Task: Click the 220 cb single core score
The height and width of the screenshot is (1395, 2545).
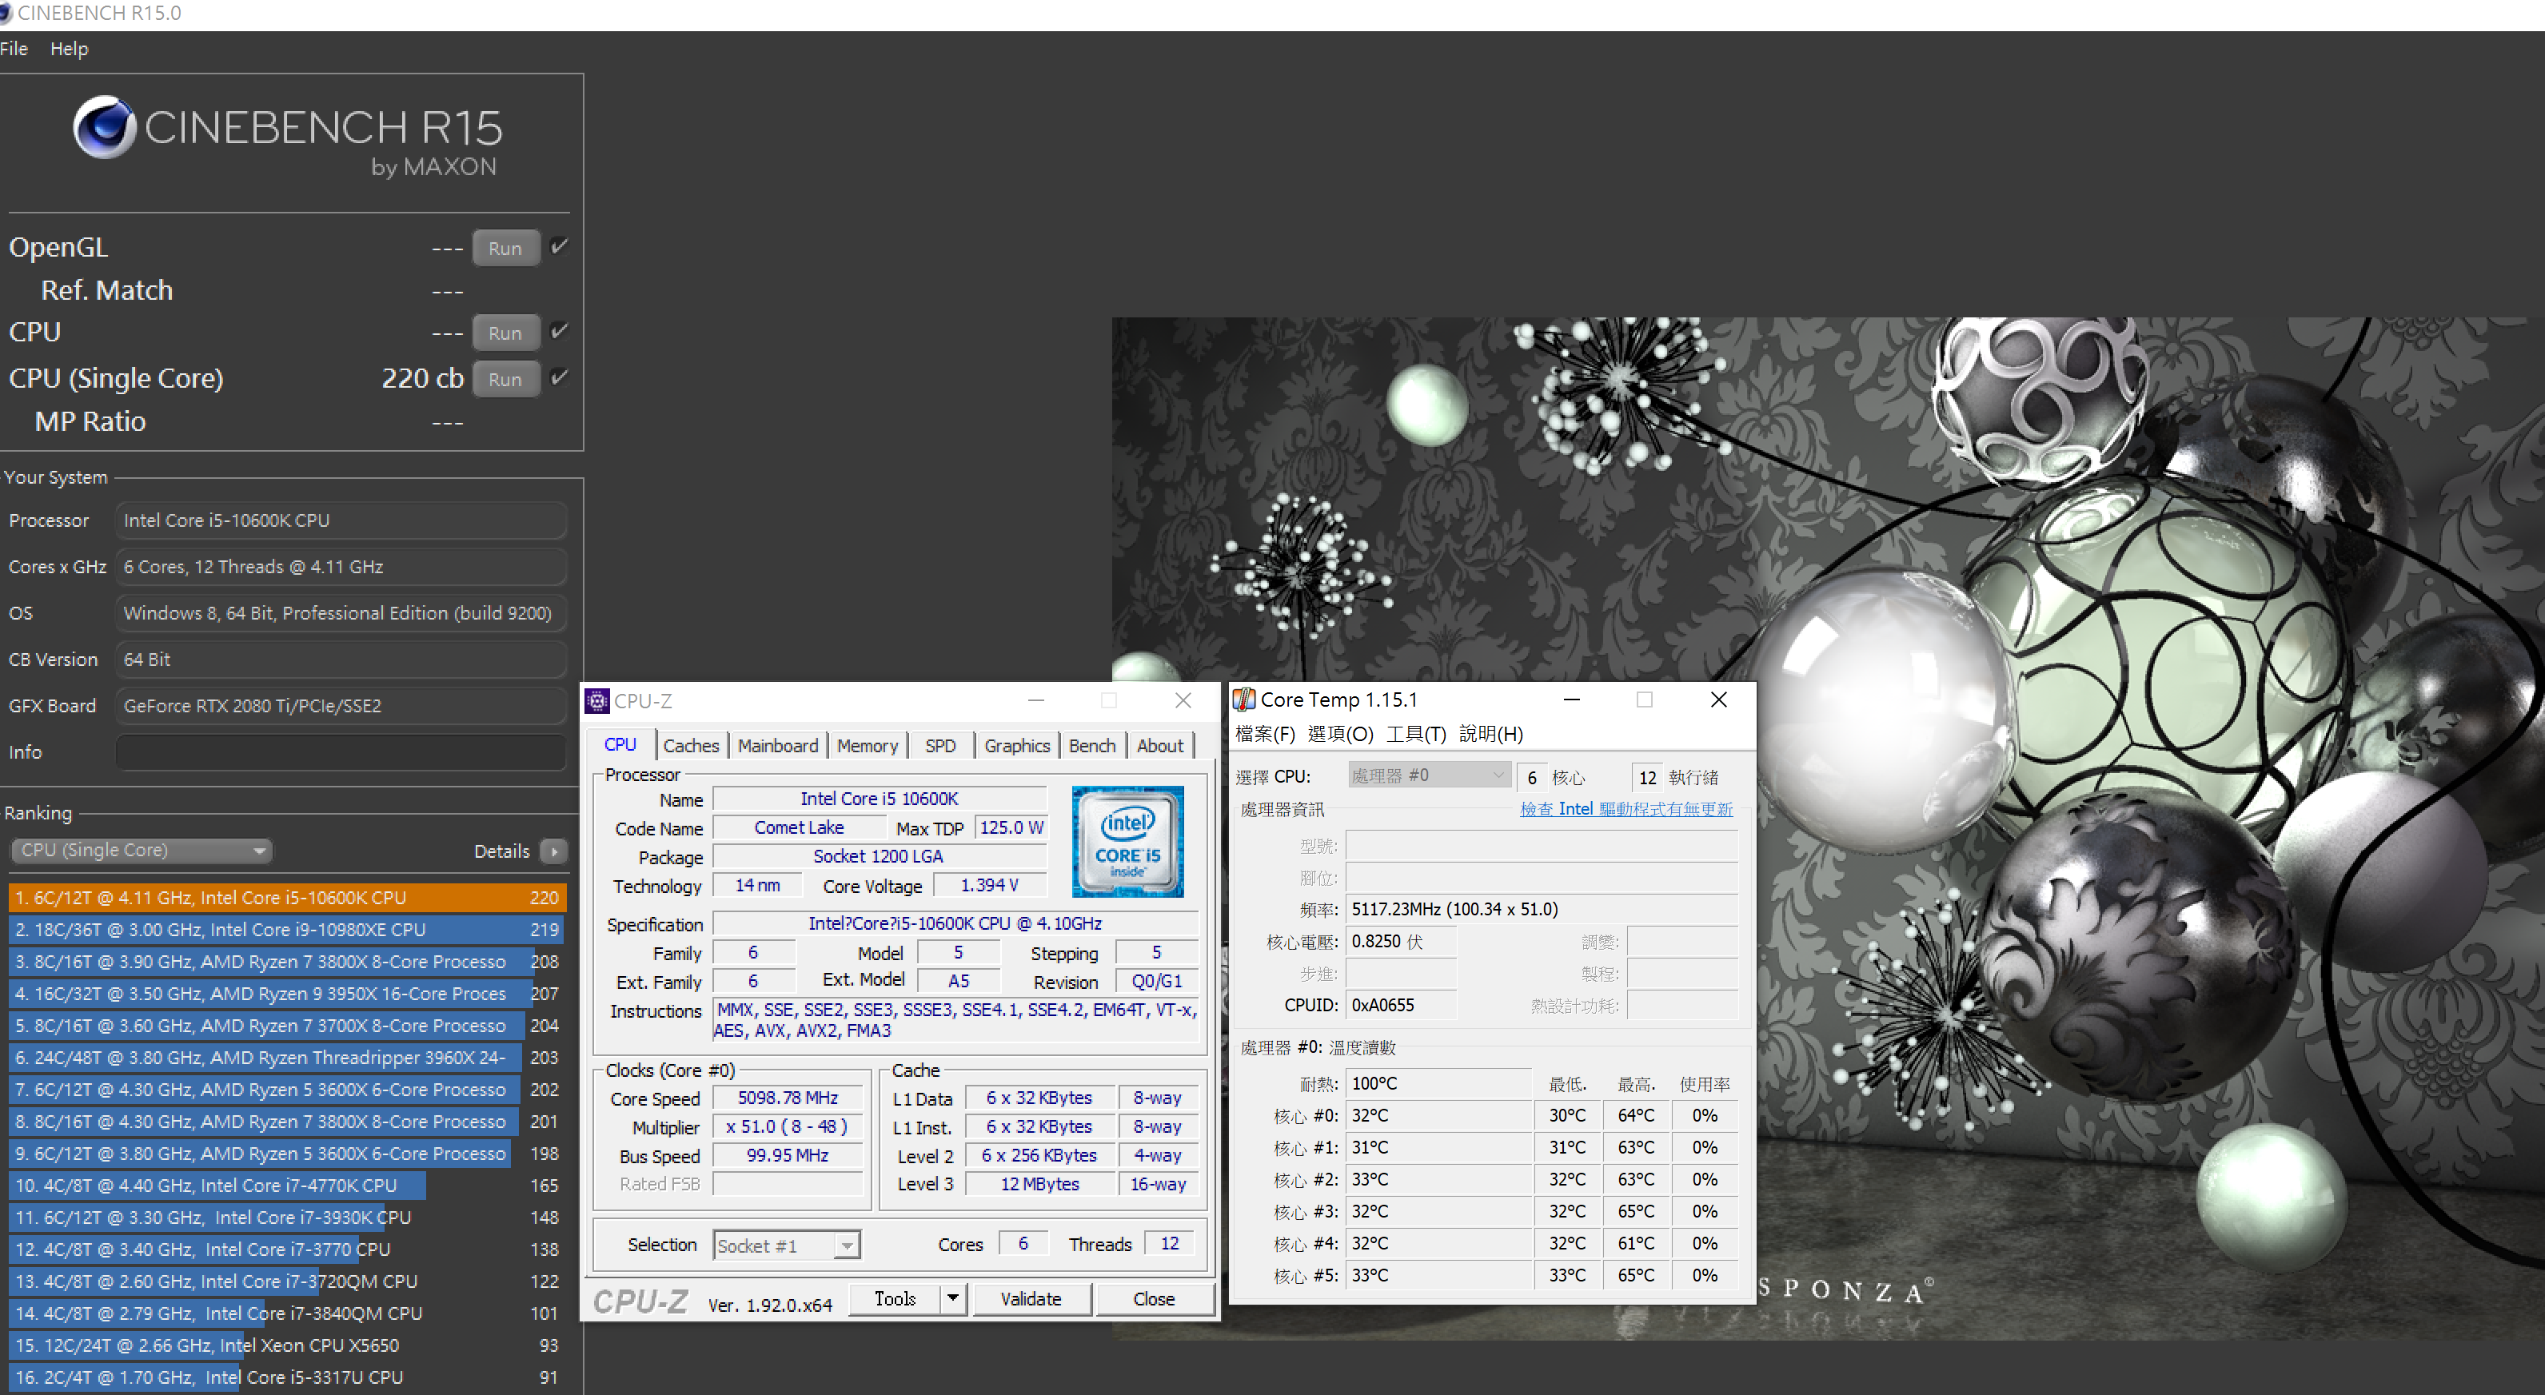Action: pyautogui.click(x=422, y=378)
